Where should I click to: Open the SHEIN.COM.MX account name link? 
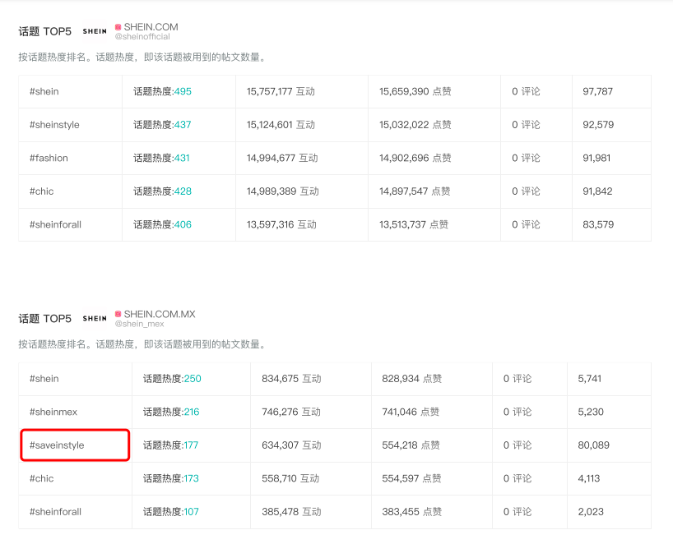[x=160, y=314]
